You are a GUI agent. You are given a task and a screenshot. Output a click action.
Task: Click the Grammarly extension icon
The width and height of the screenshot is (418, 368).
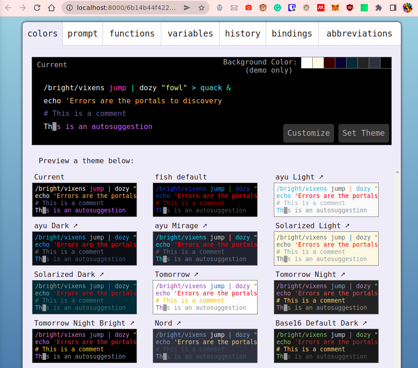pyautogui.click(x=277, y=8)
